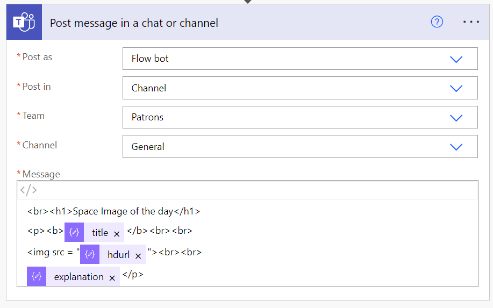Click the Microsoft Teams connector icon
The height and width of the screenshot is (308, 493).
(x=24, y=23)
